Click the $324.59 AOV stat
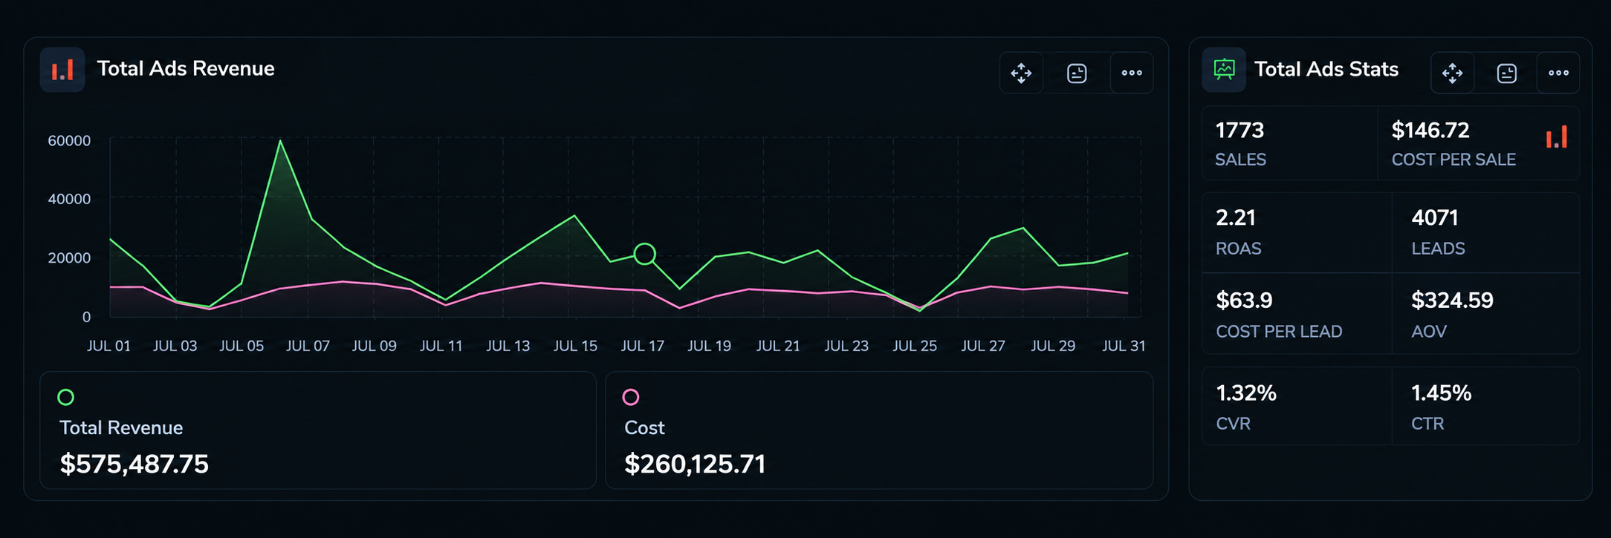The image size is (1611, 538). (1485, 314)
